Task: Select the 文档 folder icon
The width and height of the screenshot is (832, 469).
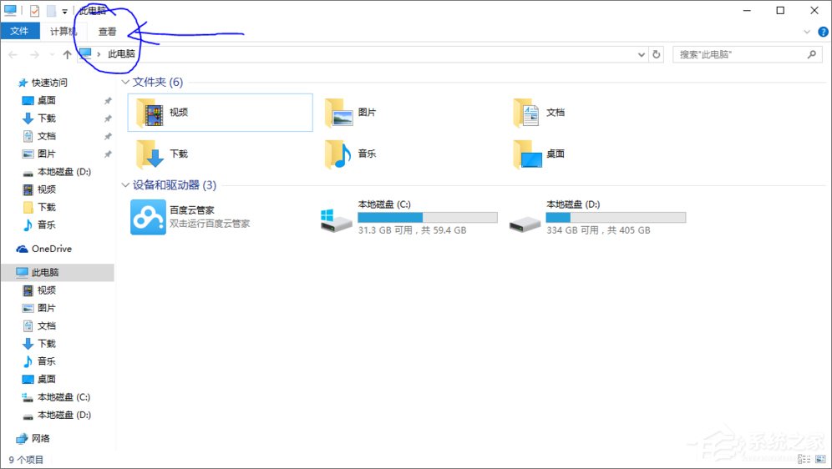Action: pos(527,113)
